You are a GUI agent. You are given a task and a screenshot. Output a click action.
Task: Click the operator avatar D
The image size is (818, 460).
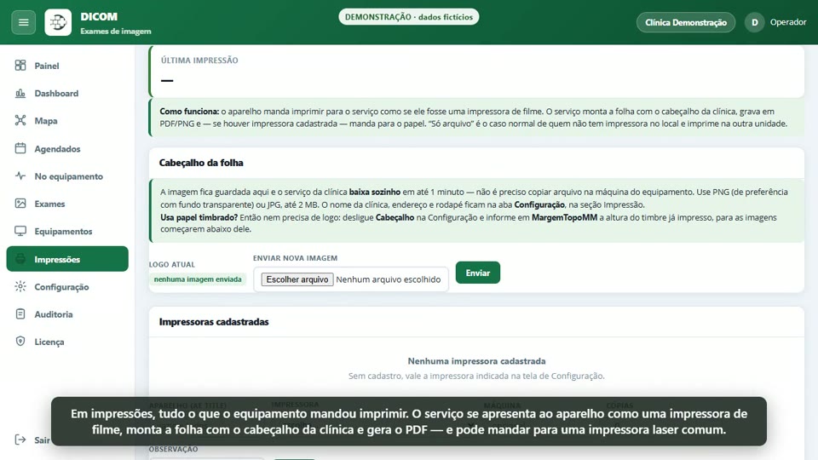754,22
